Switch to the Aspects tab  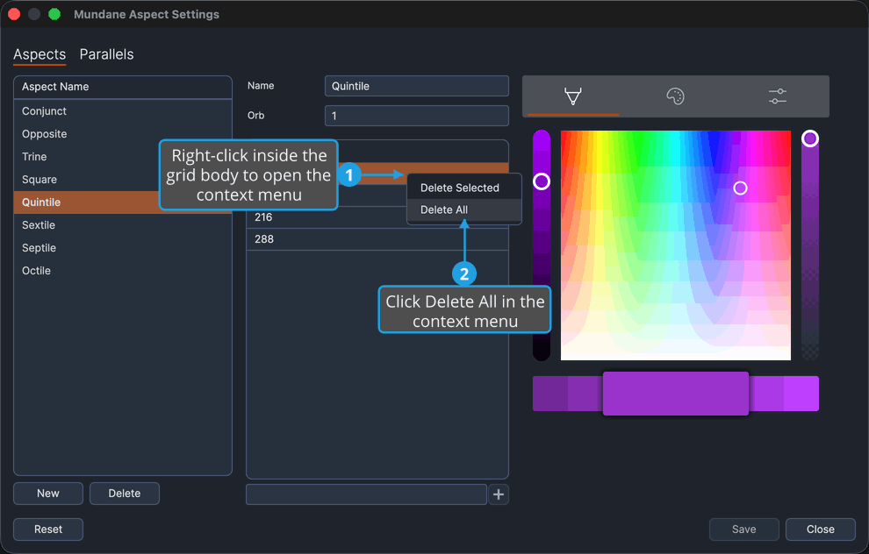(39, 54)
